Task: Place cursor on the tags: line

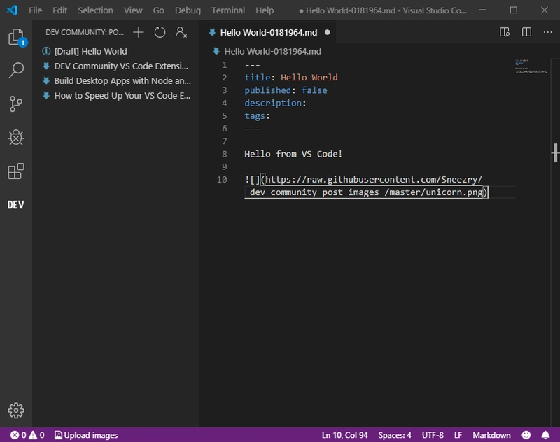Action: (x=257, y=116)
